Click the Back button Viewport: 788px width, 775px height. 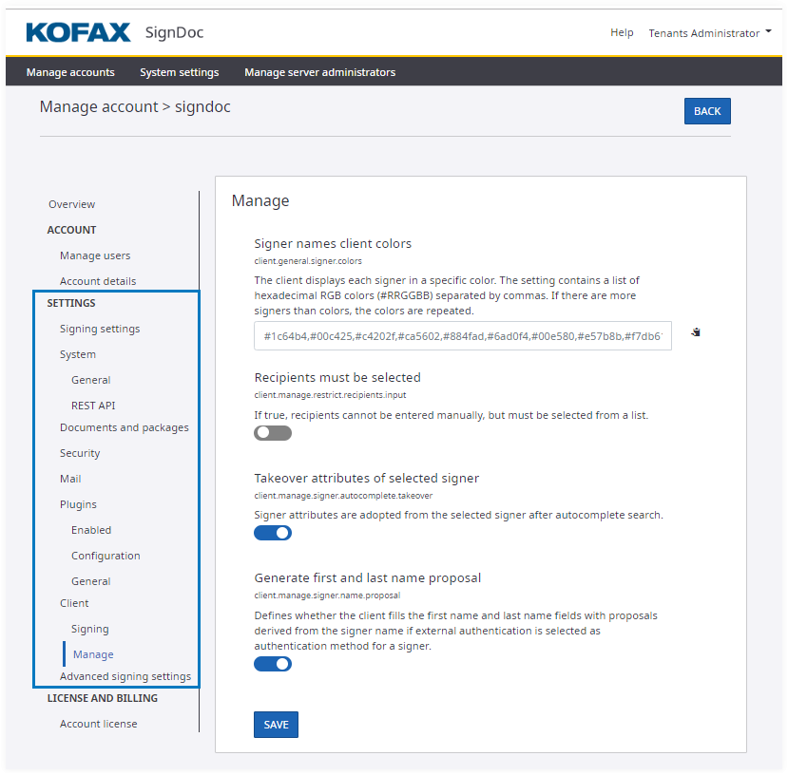[707, 111]
